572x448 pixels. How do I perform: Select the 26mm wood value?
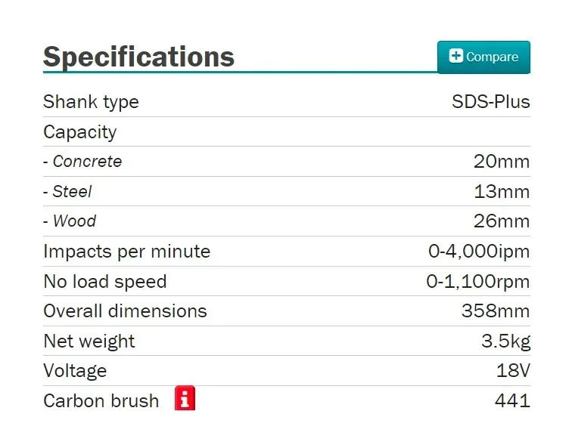[x=502, y=221]
